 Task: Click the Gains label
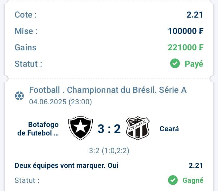click(25, 48)
